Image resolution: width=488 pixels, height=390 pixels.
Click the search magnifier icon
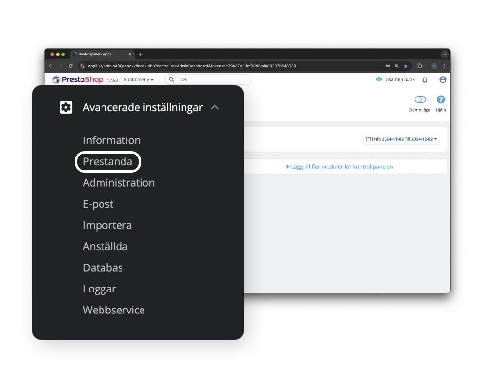(171, 79)
